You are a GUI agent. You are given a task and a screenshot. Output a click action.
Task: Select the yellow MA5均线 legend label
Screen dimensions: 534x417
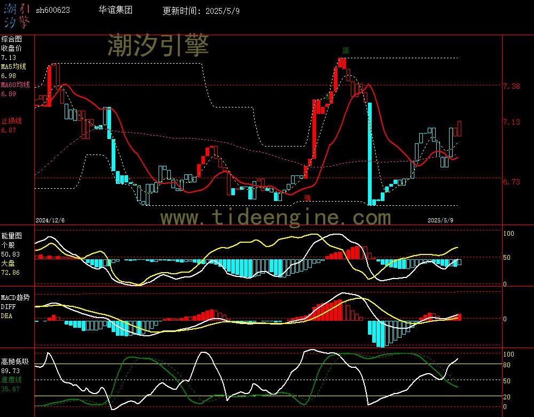point(14,66)
